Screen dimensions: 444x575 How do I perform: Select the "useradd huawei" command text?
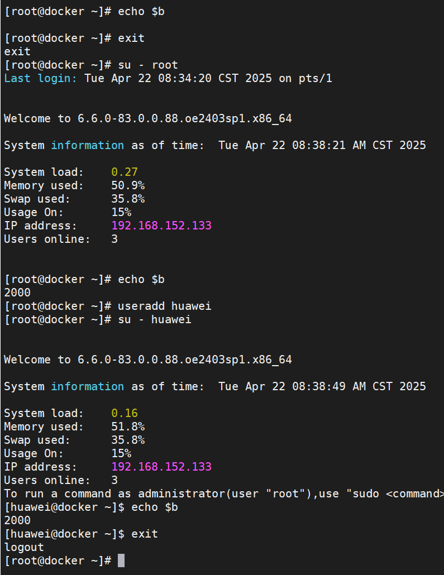(164, 306)
